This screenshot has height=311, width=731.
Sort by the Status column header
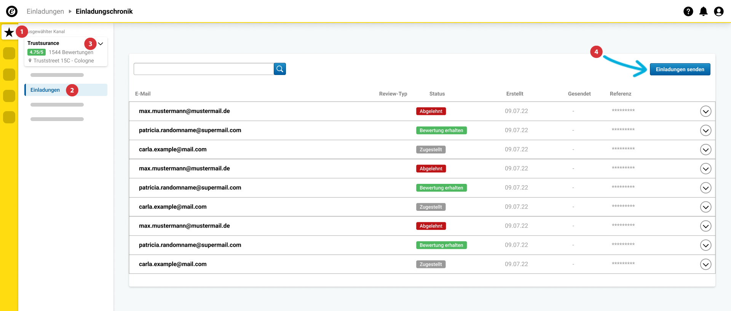point(437,94)
